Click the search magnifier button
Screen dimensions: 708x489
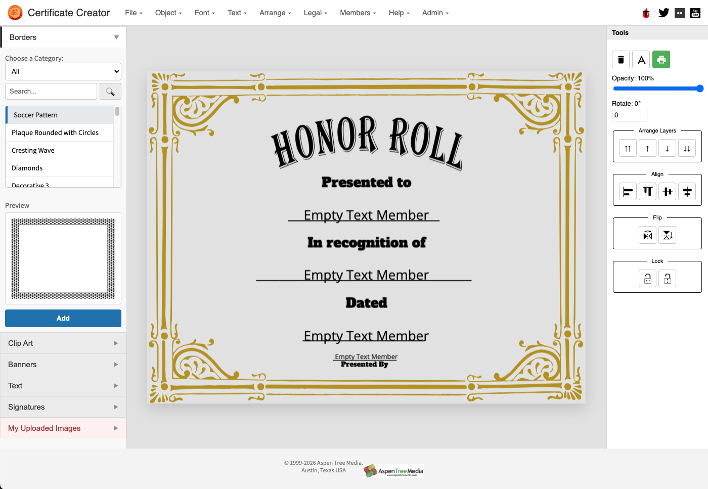(x=110, y=91)
